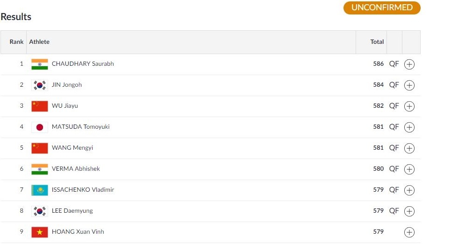Show details for MATSUDA Tomoyuki's result

(409, 127)
